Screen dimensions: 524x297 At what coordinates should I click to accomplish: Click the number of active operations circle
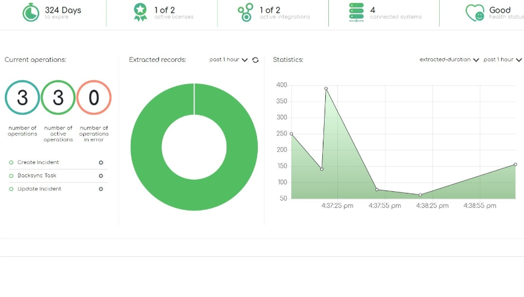(58, 97)
